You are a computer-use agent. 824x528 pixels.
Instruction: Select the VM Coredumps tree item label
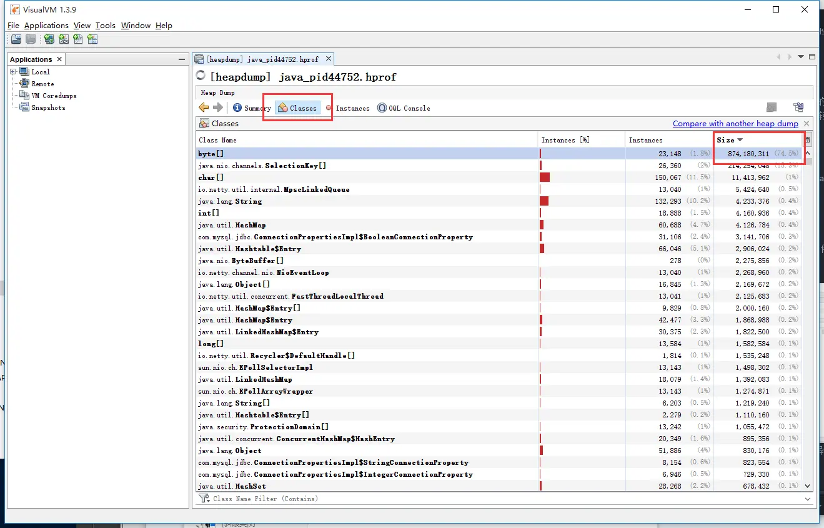pos(54,96)
